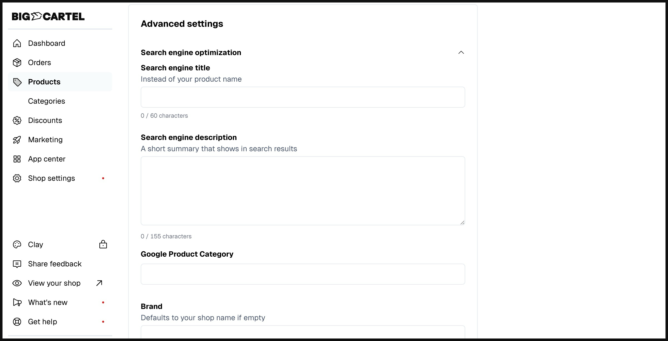Click the shopping bag icon beside Clay
The height and width of the screenshot is (341, 668).
103,245
